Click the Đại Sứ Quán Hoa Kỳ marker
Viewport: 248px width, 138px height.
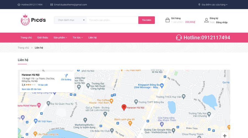[x=48, y=103]
